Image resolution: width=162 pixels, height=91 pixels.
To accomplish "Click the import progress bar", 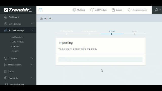I will (x=100, y=60).
